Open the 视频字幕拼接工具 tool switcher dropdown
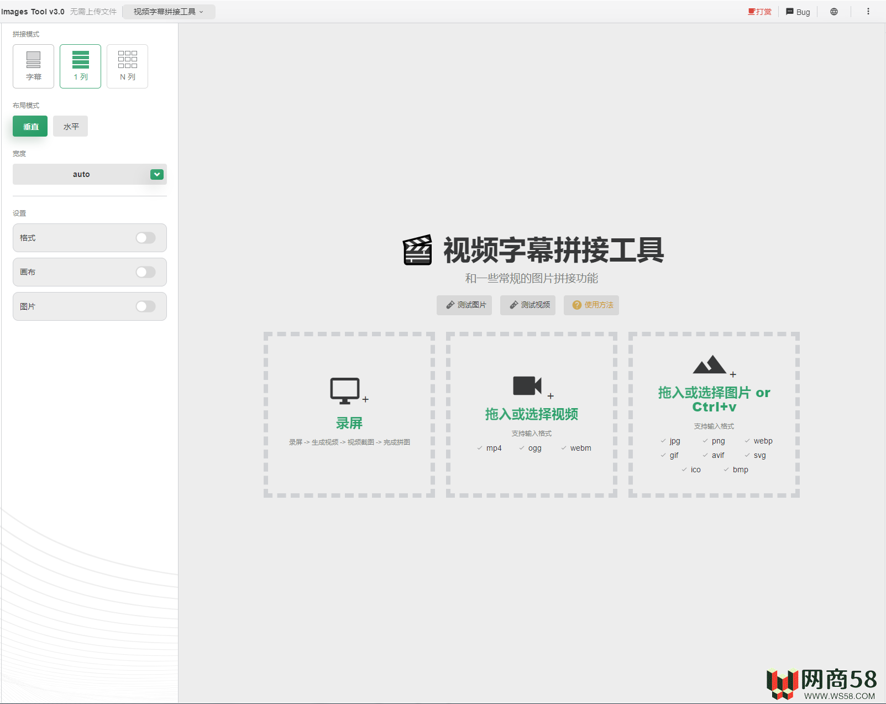 point(169,12)
